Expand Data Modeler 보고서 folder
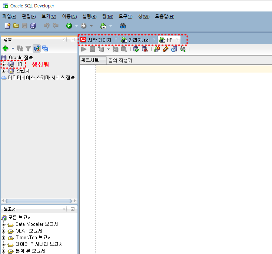 point(3,224)
